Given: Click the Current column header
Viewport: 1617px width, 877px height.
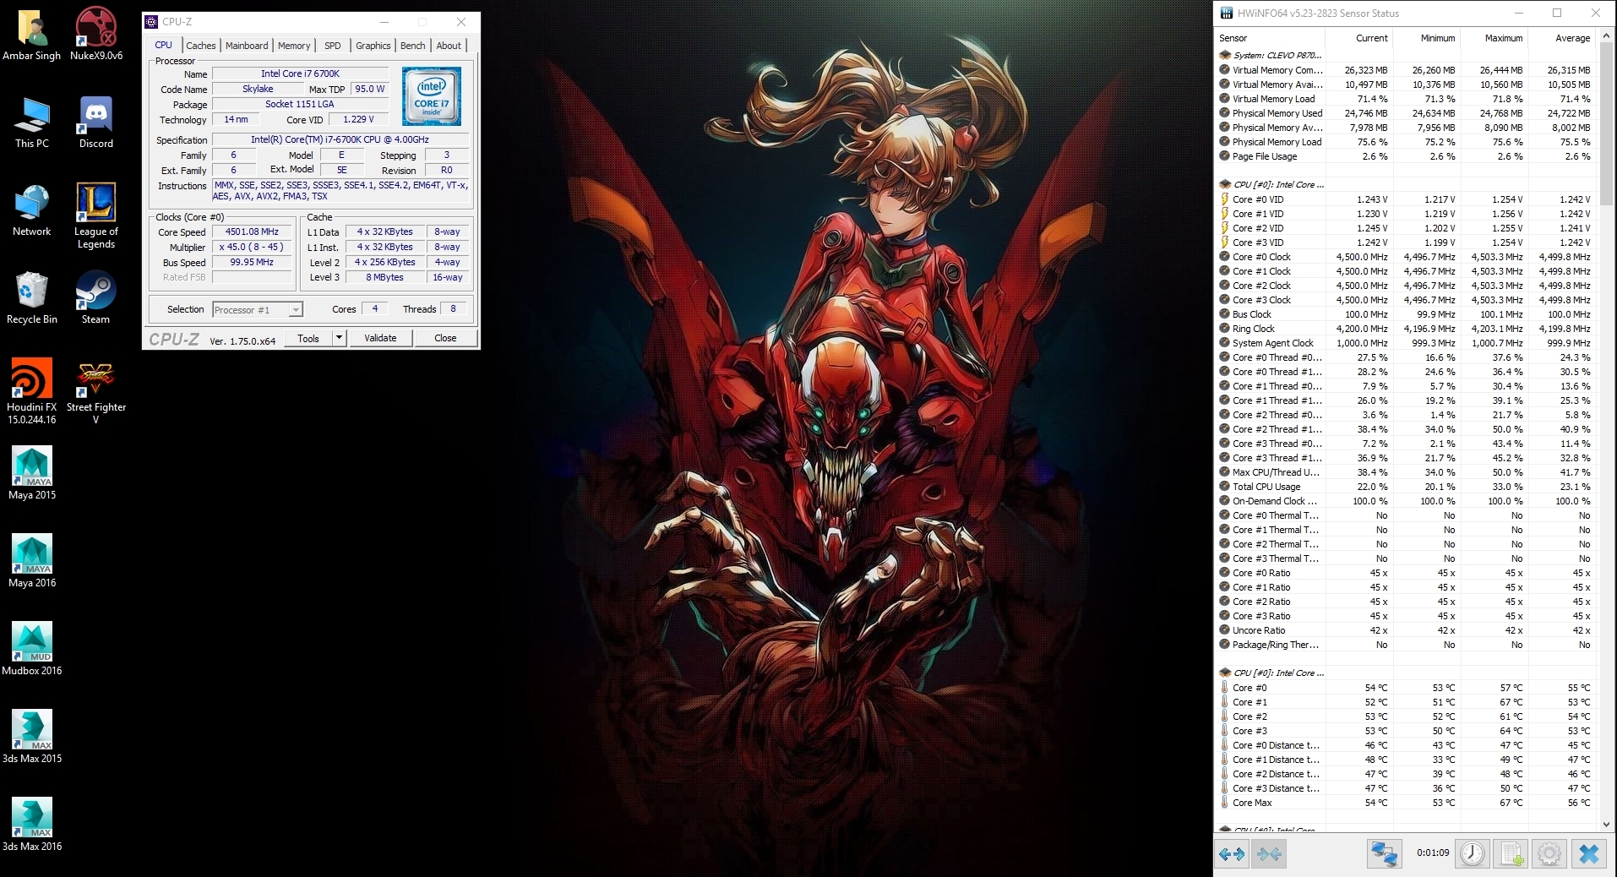Looking at the screenshot, I should click(1358, 38).
